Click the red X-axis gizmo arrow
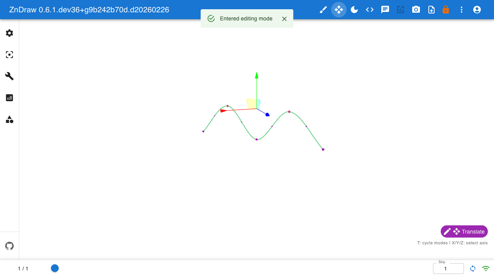The width and height of the screenshot is (494, 277). coord(223,111)
